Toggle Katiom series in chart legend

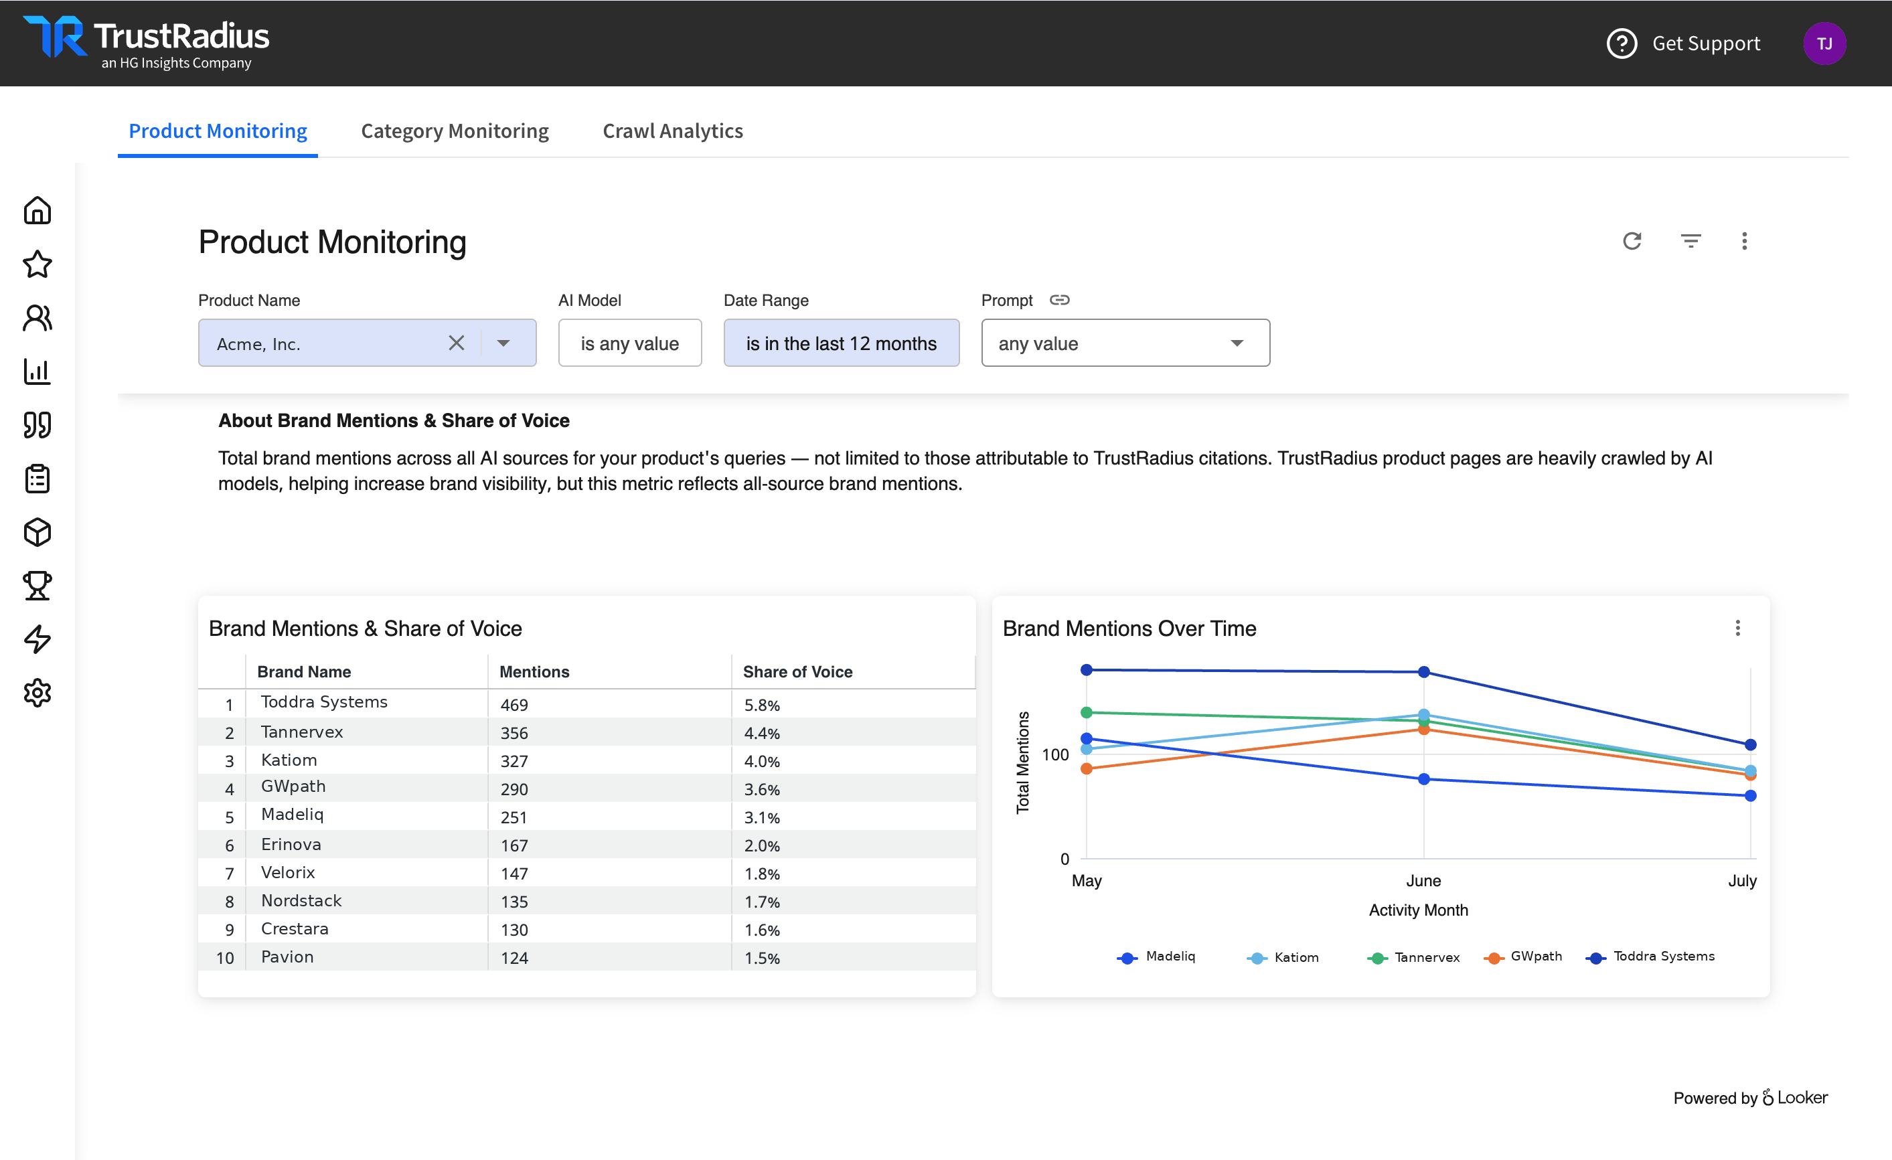[x=1282, y=957]
